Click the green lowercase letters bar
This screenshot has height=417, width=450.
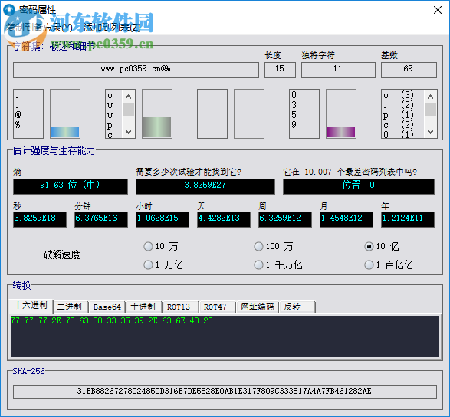click(x=157, y=127)
